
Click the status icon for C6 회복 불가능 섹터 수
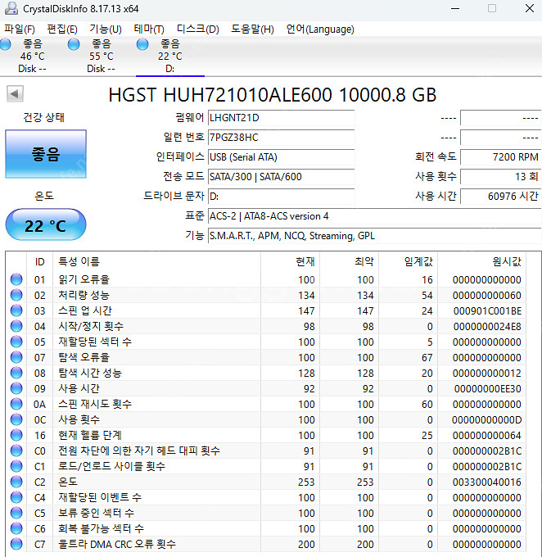16,528
